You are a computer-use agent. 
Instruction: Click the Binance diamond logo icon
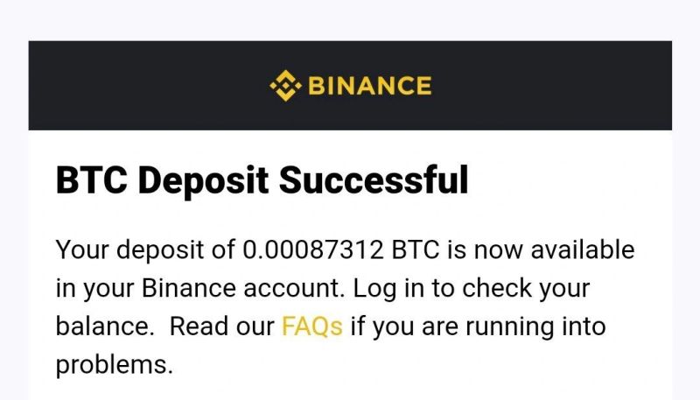click(284, 86)
